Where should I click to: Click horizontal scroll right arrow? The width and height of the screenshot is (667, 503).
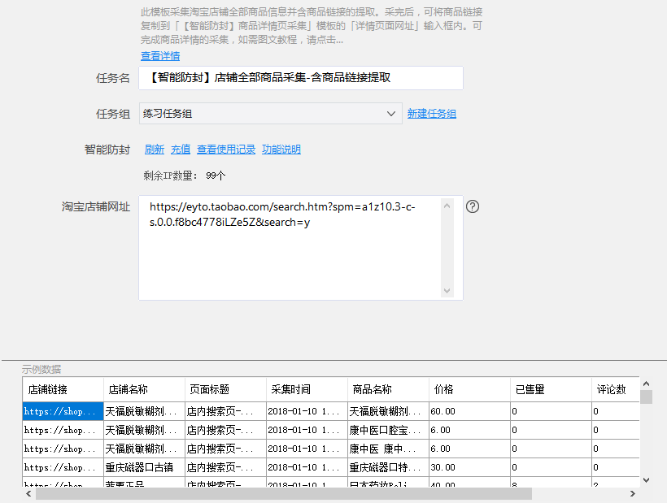tap(633, 493)
